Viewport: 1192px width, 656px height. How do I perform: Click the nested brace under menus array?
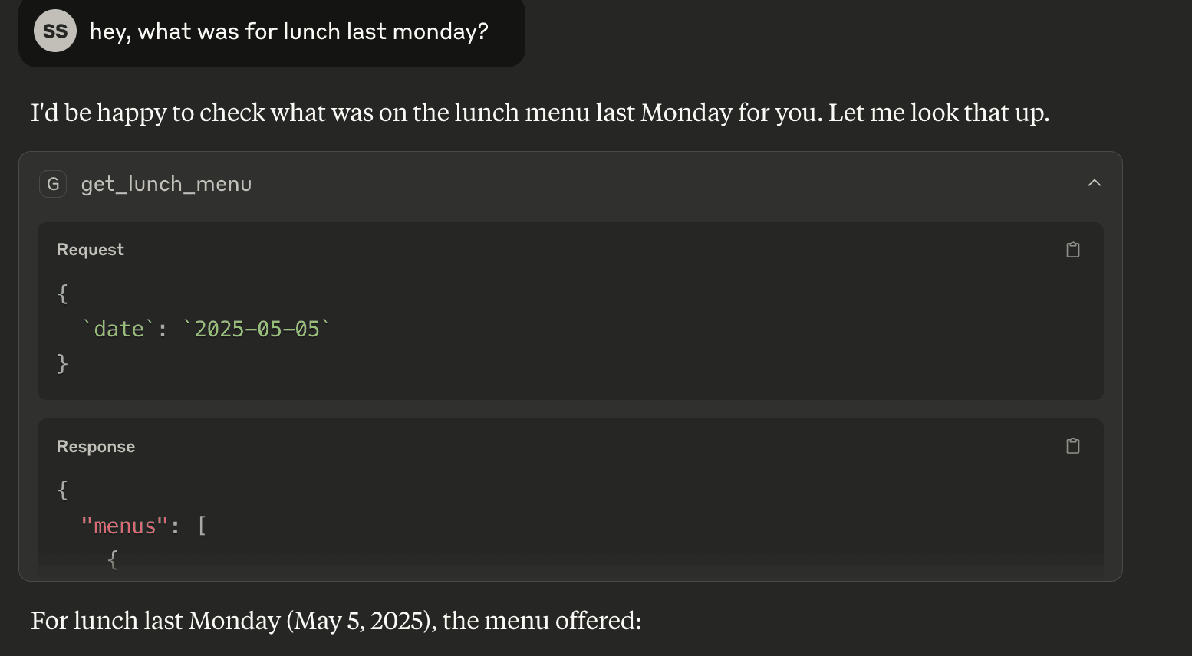(x=113, y=559)
